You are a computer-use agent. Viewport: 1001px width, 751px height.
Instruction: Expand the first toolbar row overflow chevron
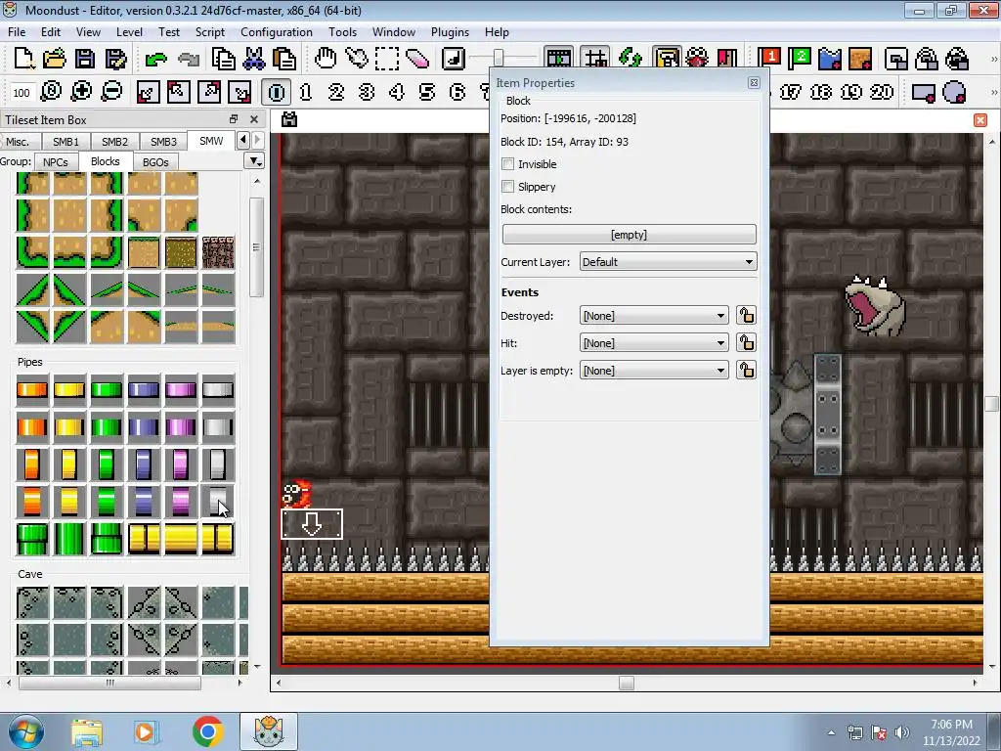tap(993, 60)
